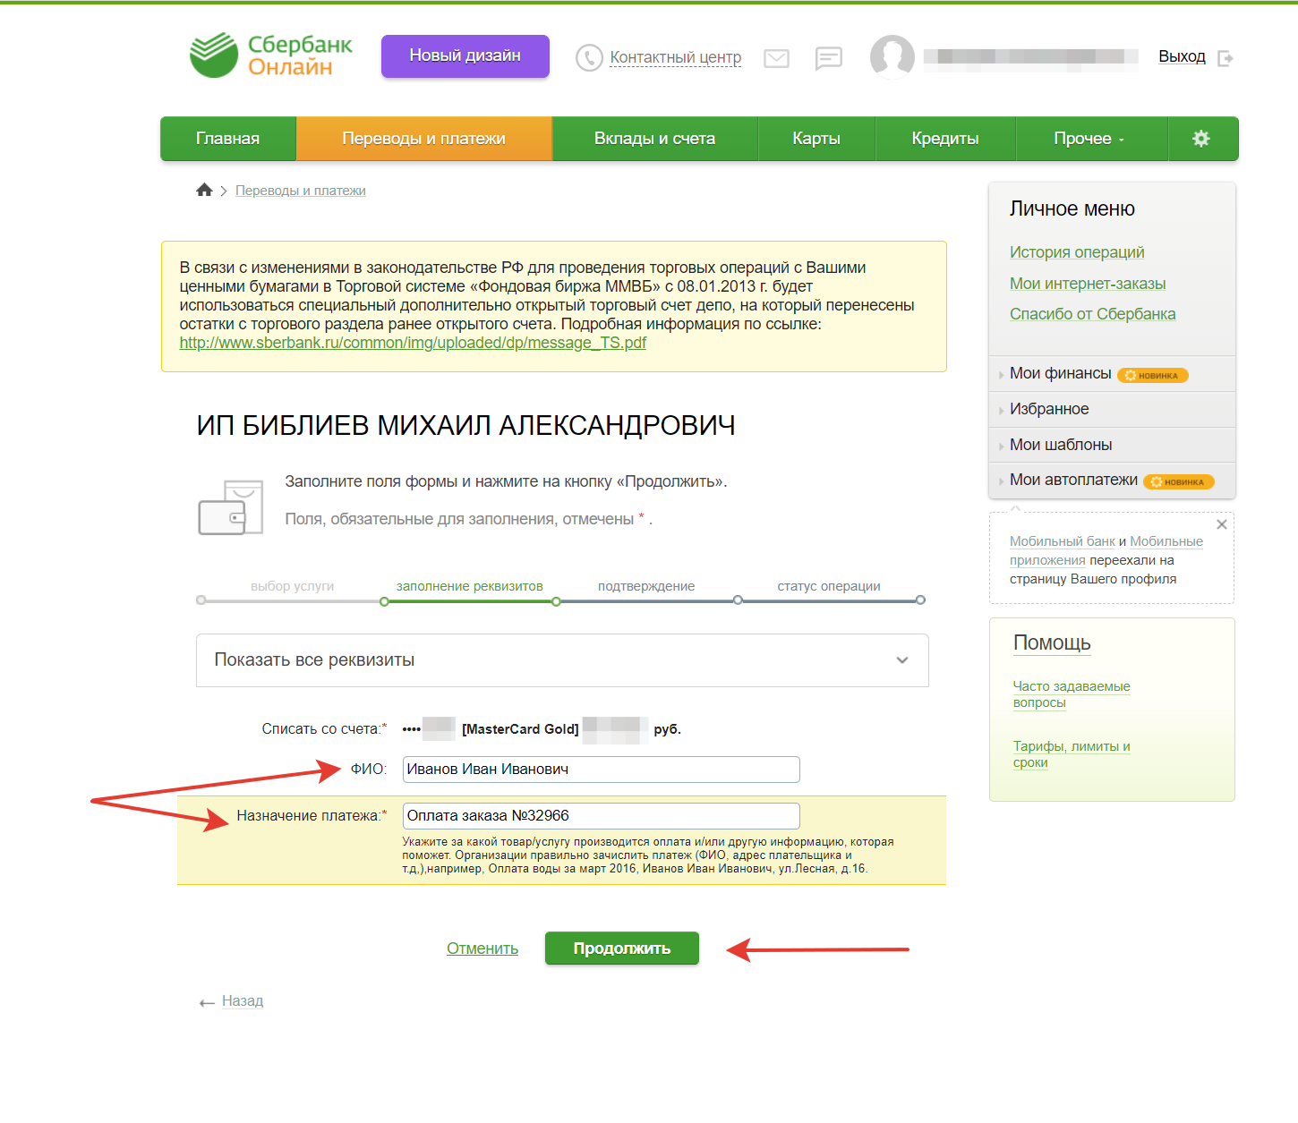Open the chat bubble icon
The image size is (1298, 1123).
click(828, 58)
